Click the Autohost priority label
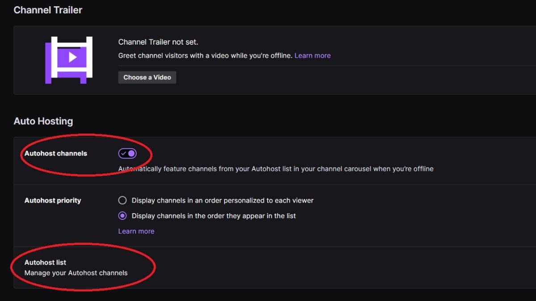The height and width of the screenshot is (301, 536). pyautogui.click(x=54, y=200)
